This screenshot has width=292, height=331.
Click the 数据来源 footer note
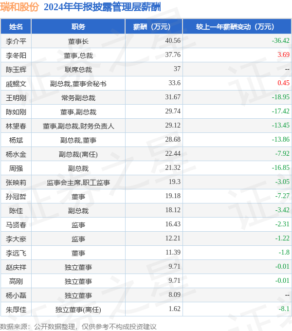click(x=78, y=327)
